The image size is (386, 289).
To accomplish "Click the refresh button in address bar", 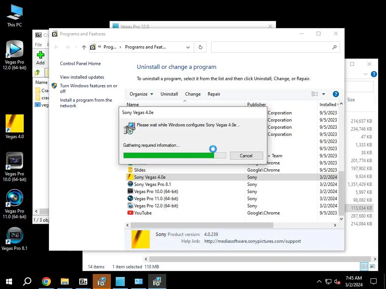I will (201, 47).
